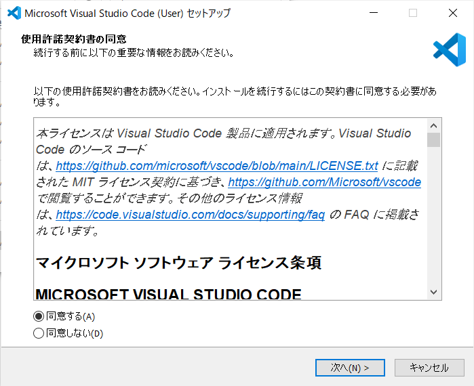Screen dimensions: 474x386
Task: Click the マイクロソフト ソフトウェア ライセンス条項 heading
Action: tap(178, 263)
